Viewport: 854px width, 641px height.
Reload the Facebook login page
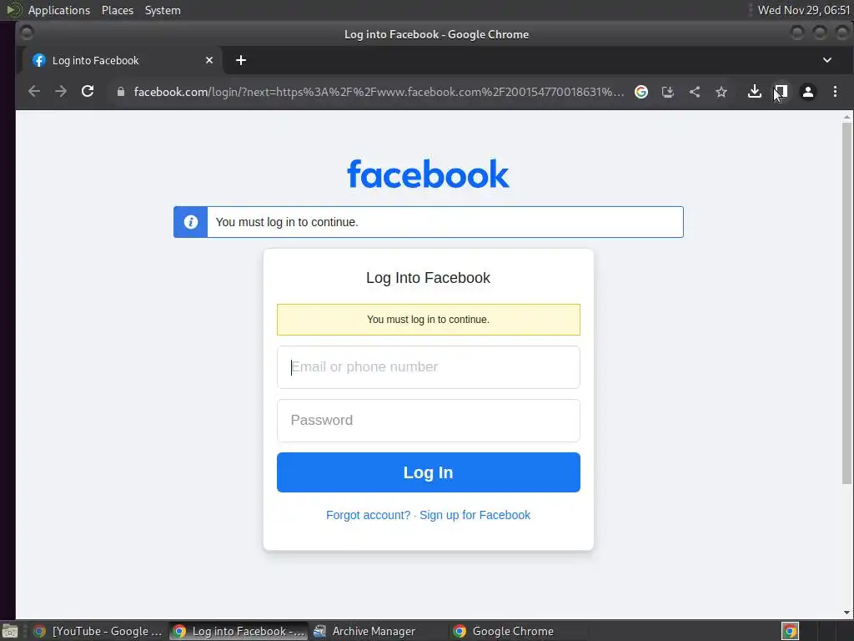point(87,92)
